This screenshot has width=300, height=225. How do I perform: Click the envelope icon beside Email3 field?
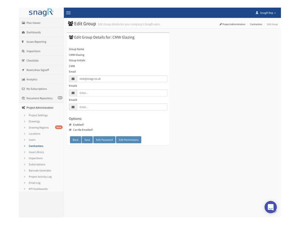(x=73, y=107)
